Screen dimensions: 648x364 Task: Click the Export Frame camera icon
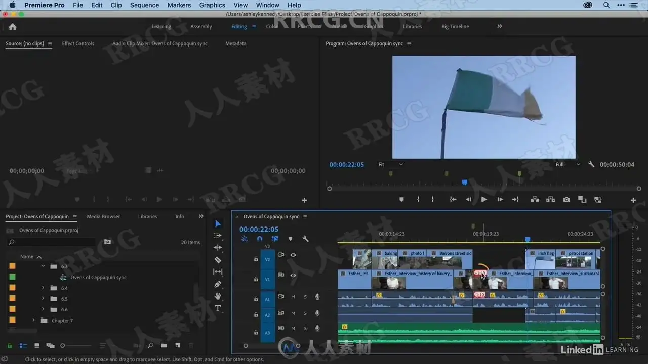[566, 200]
